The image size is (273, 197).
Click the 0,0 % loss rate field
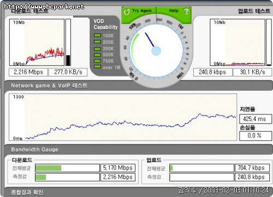[256, 136]
